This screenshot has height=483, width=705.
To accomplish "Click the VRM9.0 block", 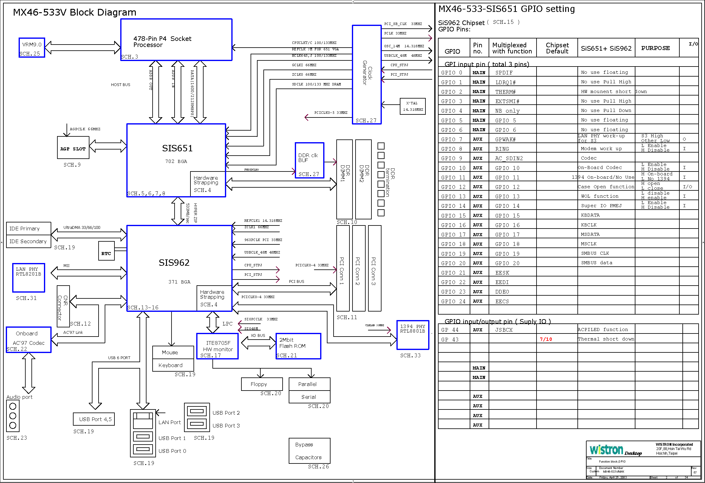I will click(32, 48).
